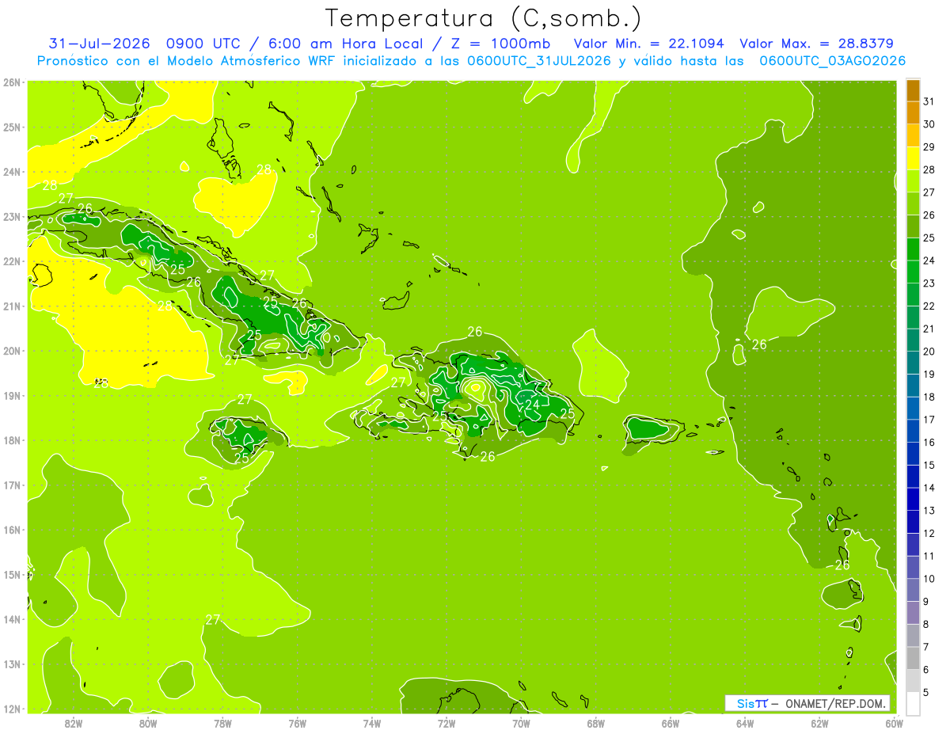Click latitude axis label "12N"
The width and height of the screenshot is (950, 734).
[11, 709]
